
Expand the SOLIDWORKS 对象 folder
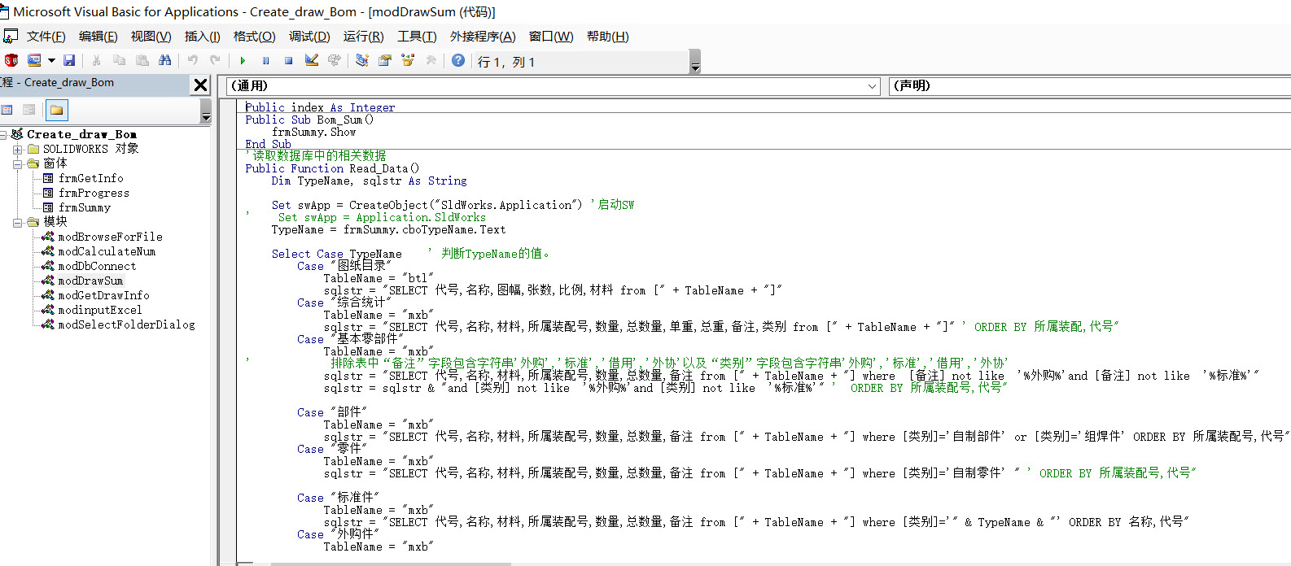point(17,149)
